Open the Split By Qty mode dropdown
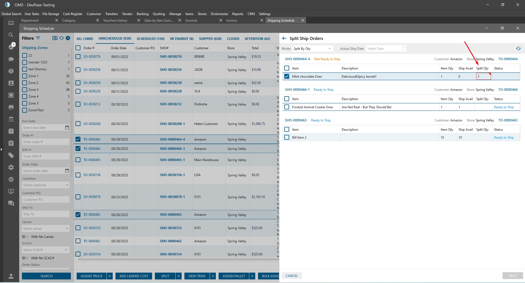This screenshot has width=525, height=283. point(312,49)
